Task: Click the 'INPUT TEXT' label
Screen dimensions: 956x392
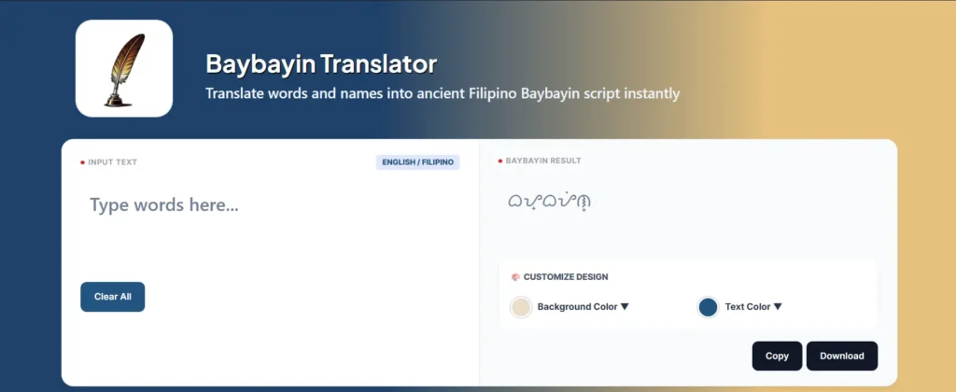Action: click(x=112, y=162)
